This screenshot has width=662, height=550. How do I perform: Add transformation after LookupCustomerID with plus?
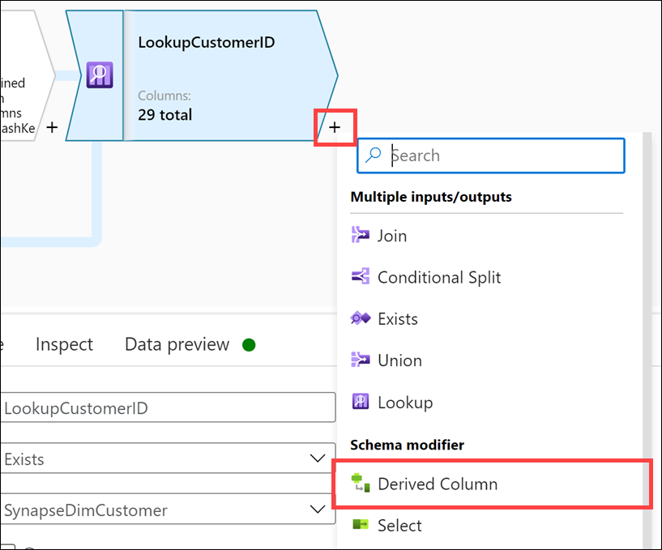click(x=335, y=127)
